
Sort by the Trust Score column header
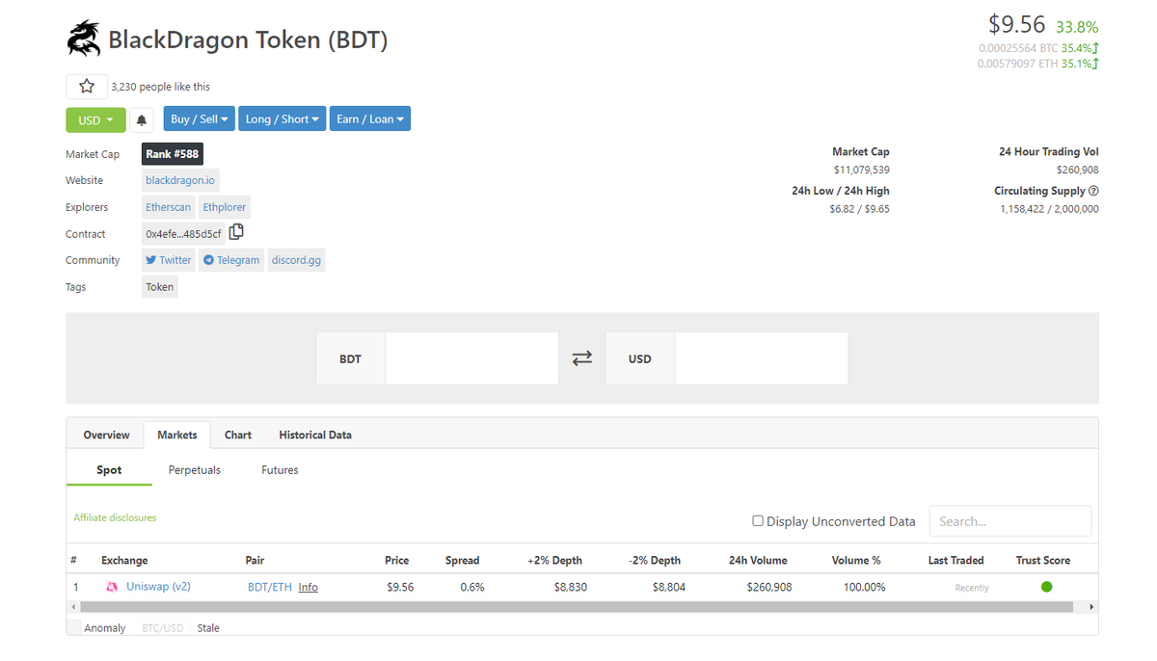1043,560
